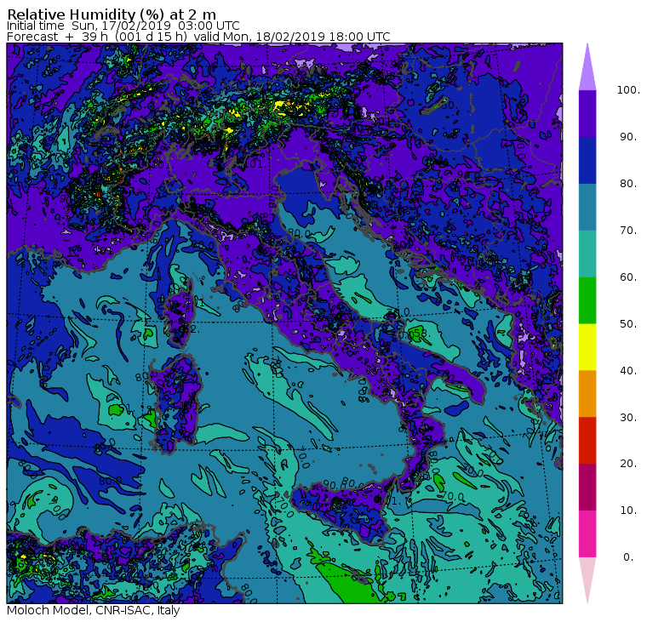The image size is (647, 622).
Task: Click the island of Corsica on the map
Action: pos(180,313)
